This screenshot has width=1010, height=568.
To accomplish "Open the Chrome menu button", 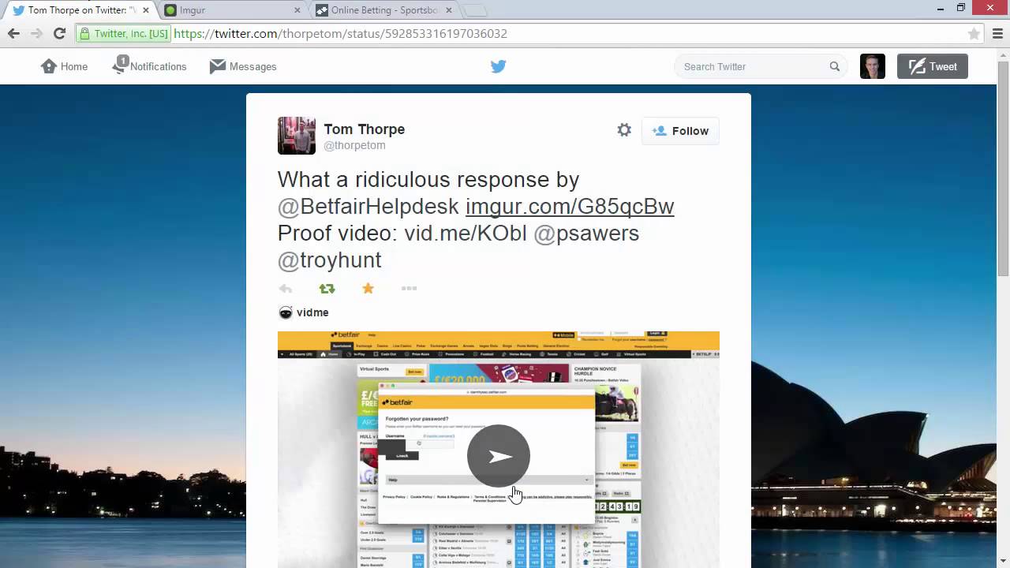I will pyautogui.click(x=997, y=34).
